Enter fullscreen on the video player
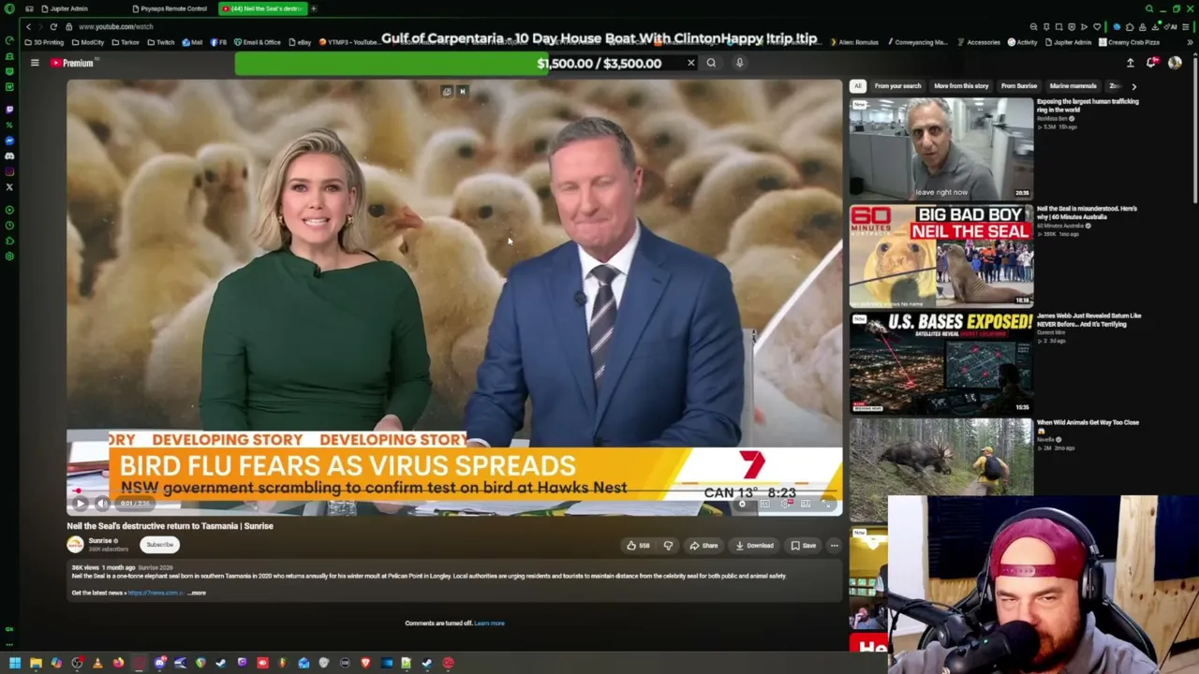The width and height of the screenshot is (1199, 674). pyautogui.click(x=826, y=504)
